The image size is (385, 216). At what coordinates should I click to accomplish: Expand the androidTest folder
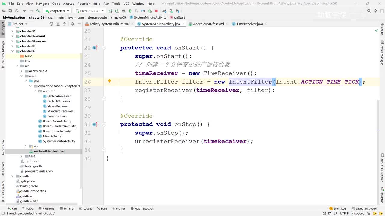tap(21, 71)
